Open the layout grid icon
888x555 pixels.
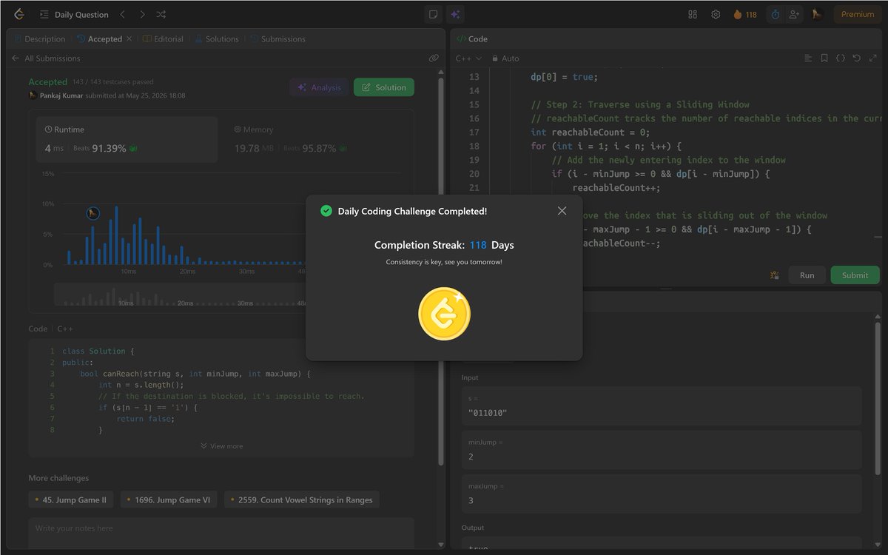pos(693,14)
